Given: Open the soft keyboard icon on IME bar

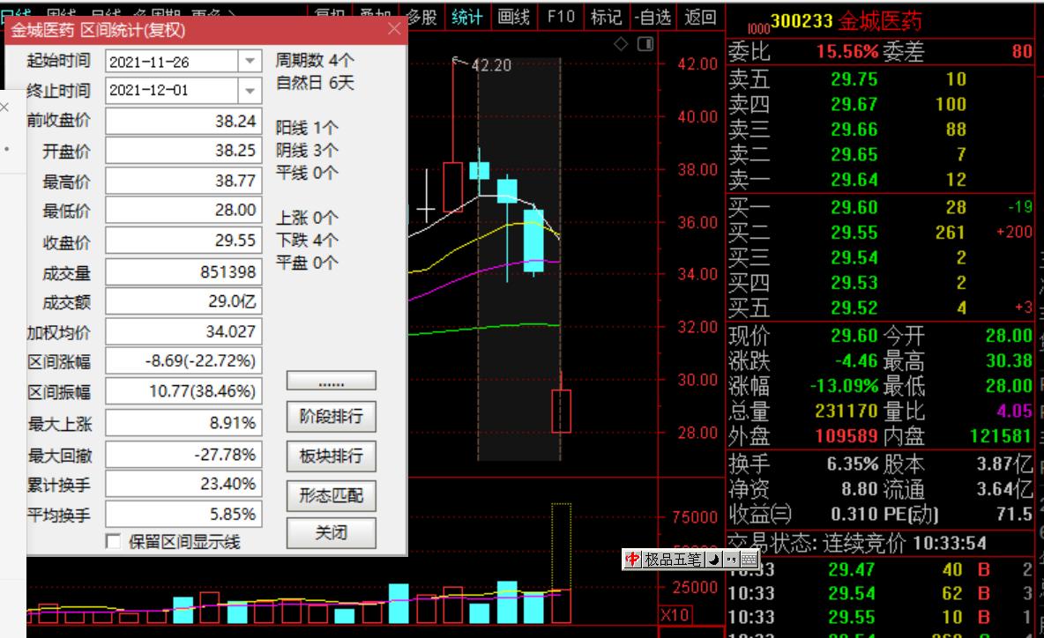Looking at the screenshot, I should click(x=749, y=559).
